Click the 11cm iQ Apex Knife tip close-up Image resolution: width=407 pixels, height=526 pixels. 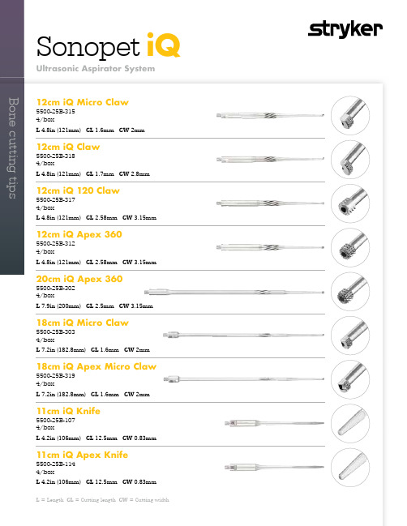click(x=350, y=468)
